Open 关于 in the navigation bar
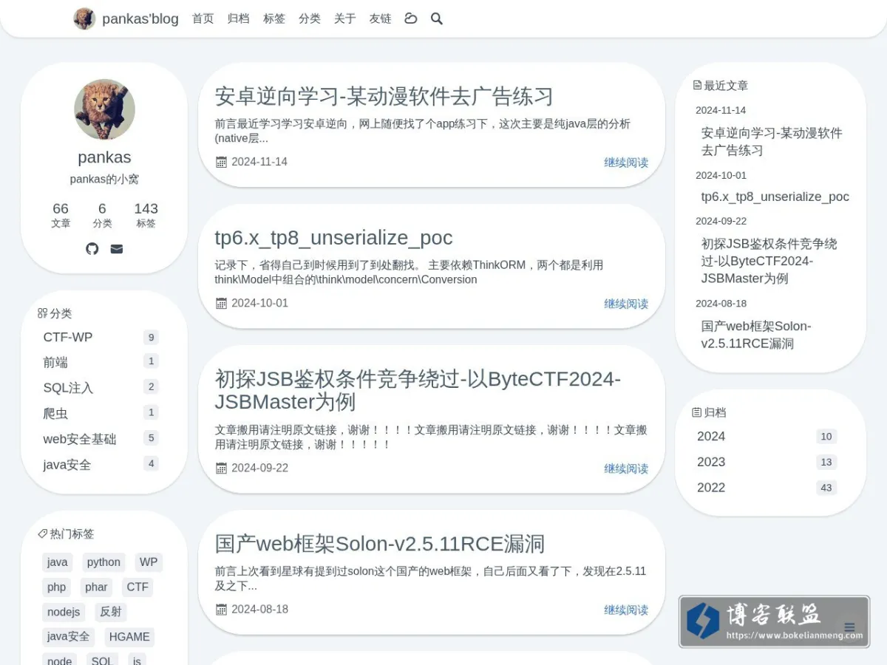 click(345, 18)
